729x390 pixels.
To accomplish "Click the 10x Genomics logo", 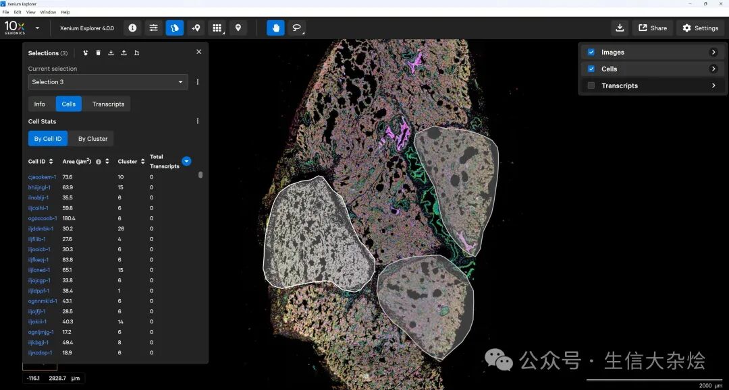I will 14,28.
